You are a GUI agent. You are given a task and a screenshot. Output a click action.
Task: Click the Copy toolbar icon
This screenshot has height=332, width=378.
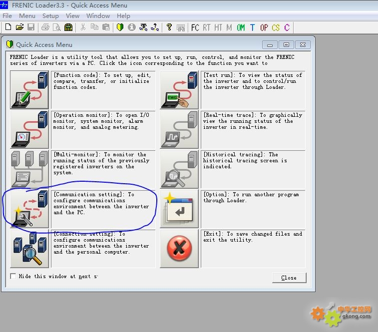pos(94,27)
